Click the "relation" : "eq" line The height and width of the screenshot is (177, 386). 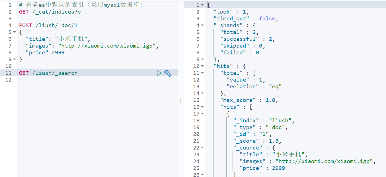tap(254, 87)
